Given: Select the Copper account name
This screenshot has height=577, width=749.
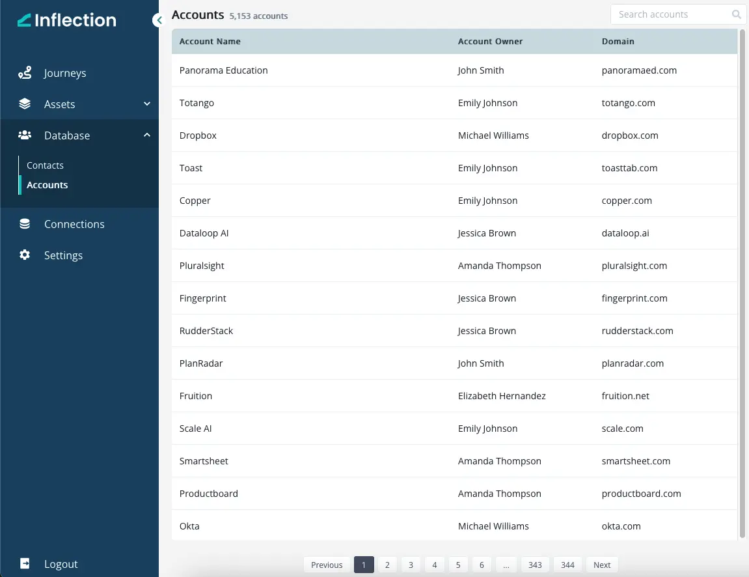Looking at the screenshot, I should pyautogui.click(x=195, y=201).
